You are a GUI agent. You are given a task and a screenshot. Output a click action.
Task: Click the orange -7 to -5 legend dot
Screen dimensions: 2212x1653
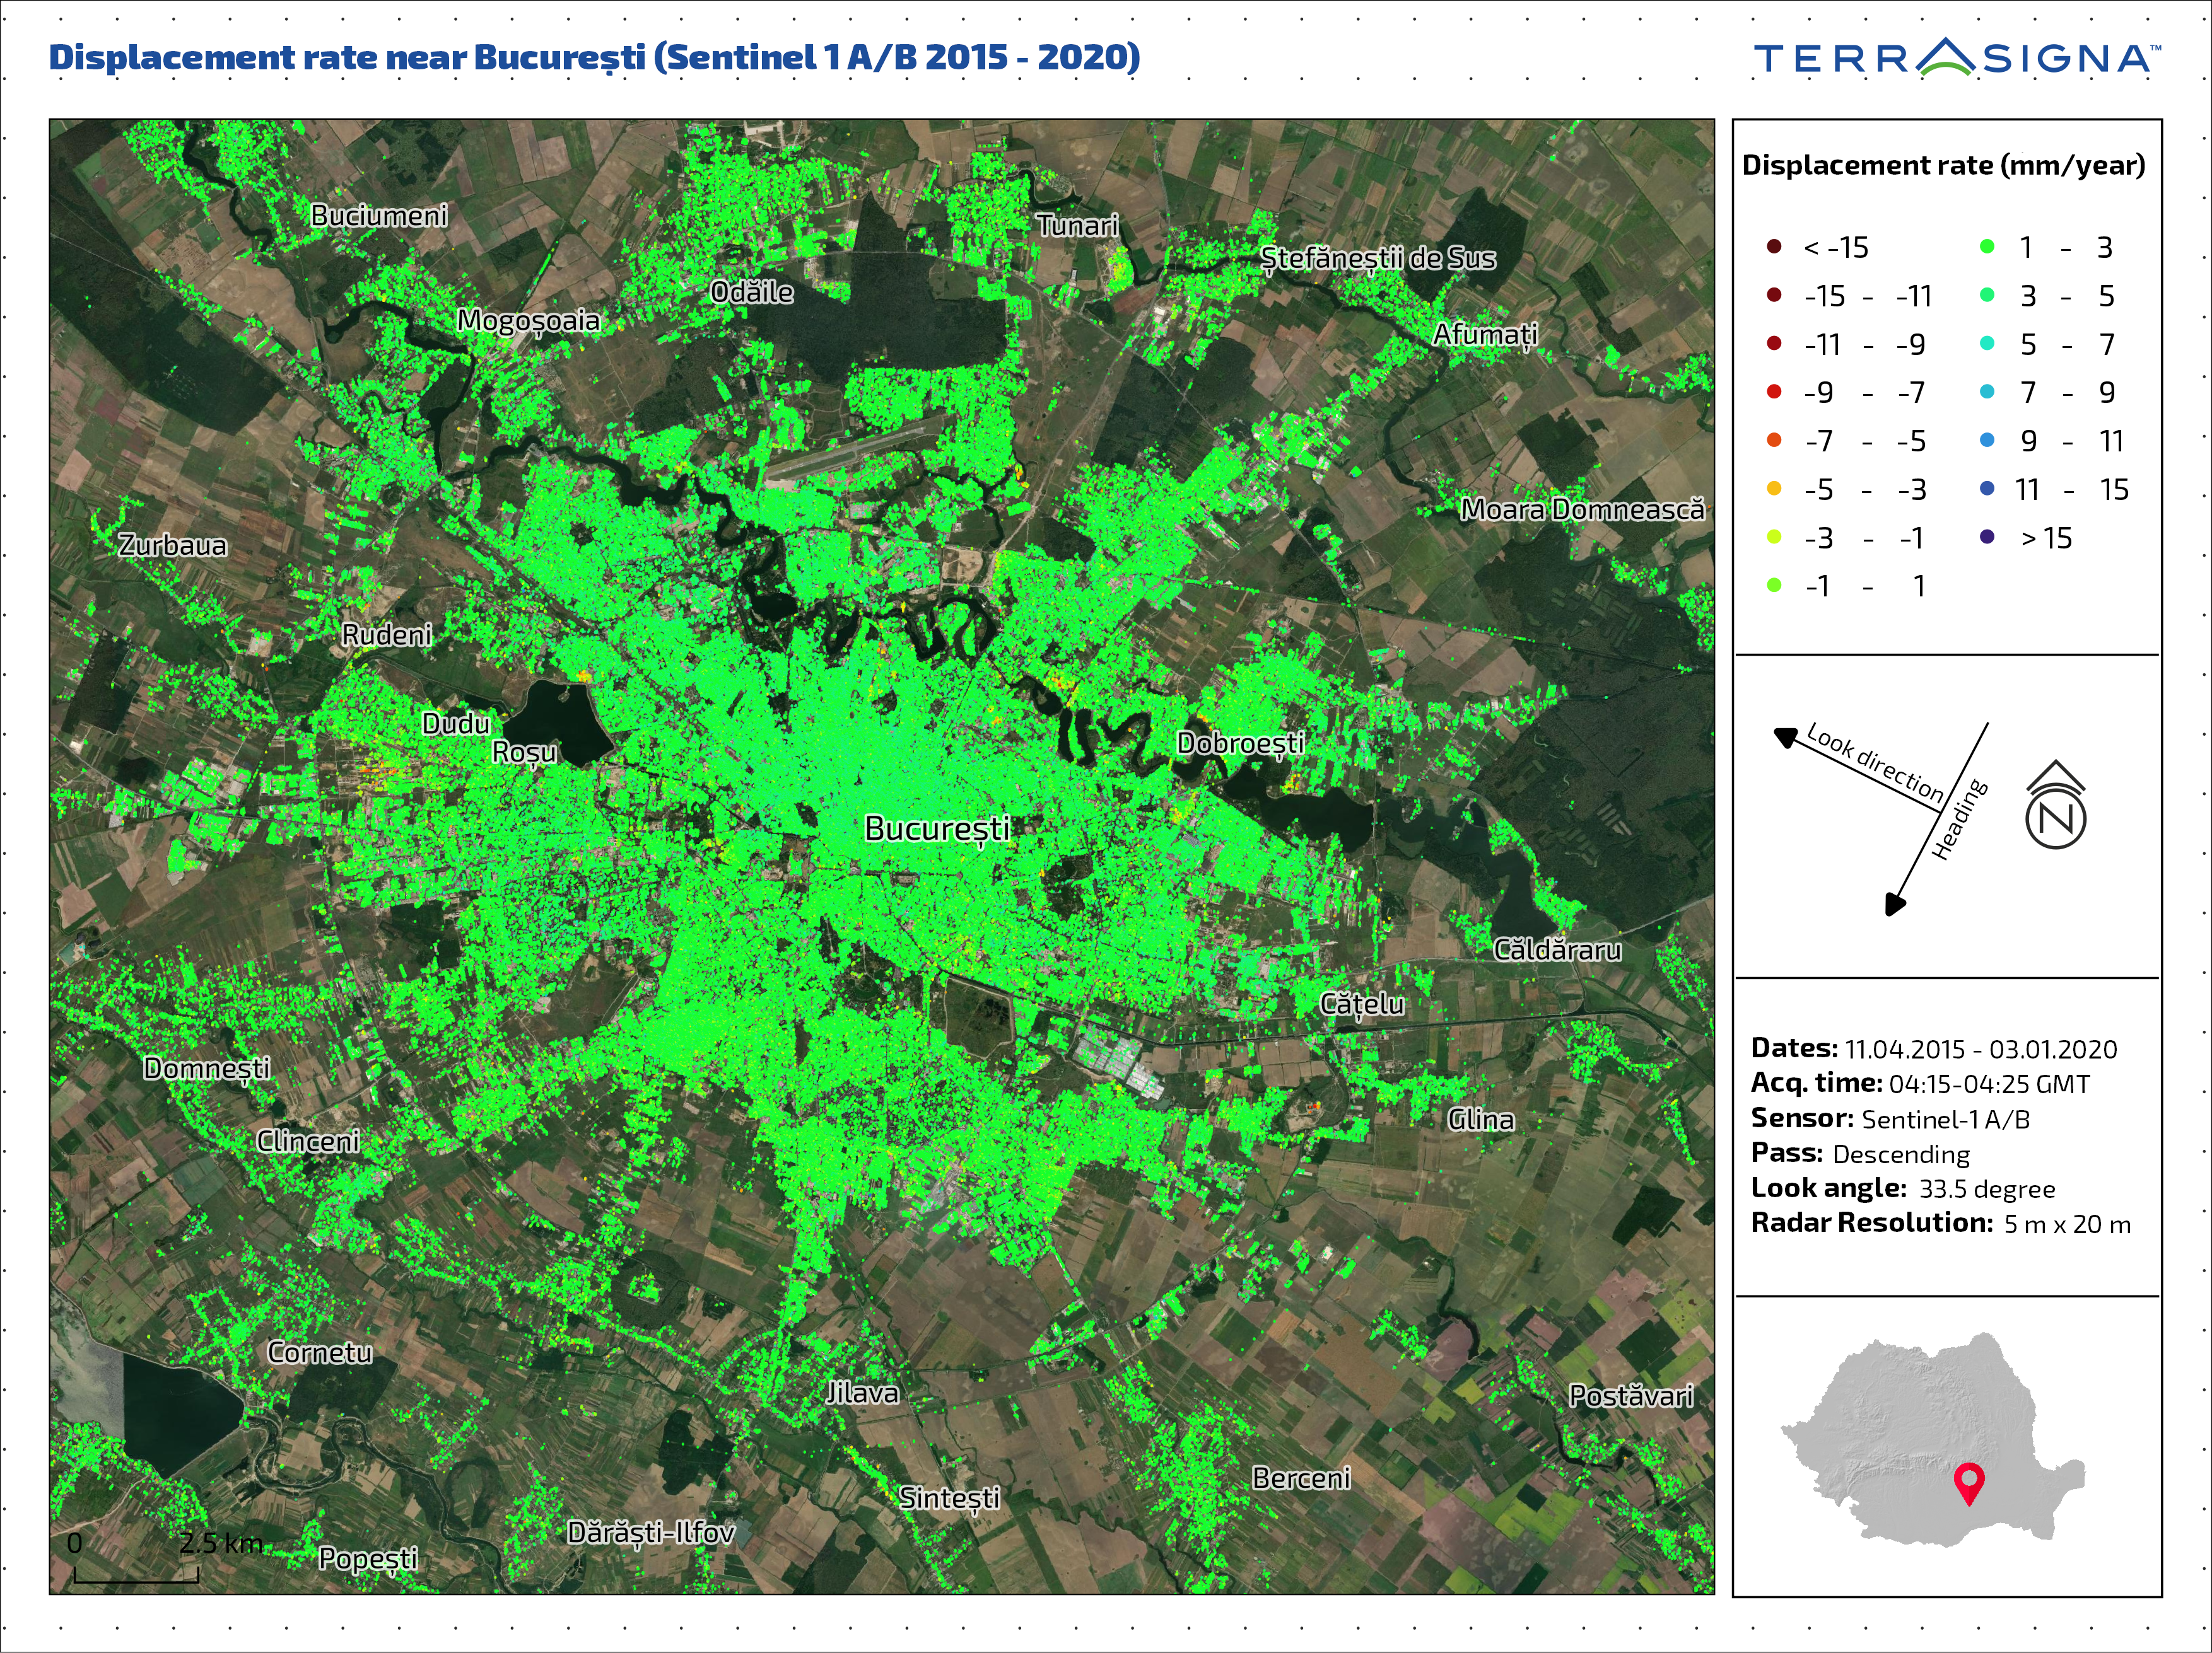(x=1774, y=441)
